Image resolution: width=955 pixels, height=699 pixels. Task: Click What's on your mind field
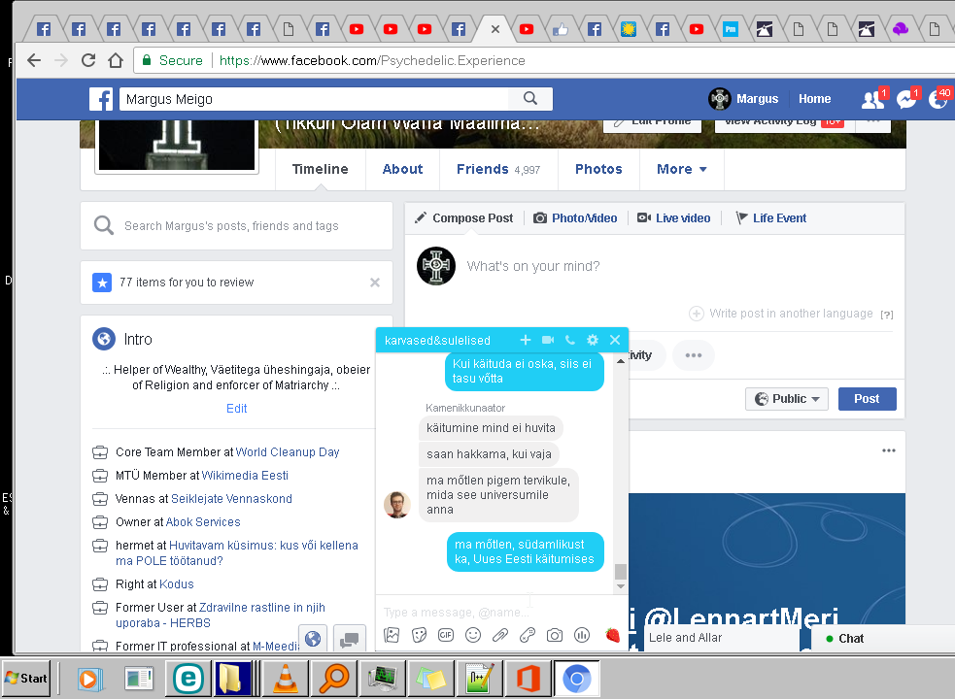tap(533, 266)
